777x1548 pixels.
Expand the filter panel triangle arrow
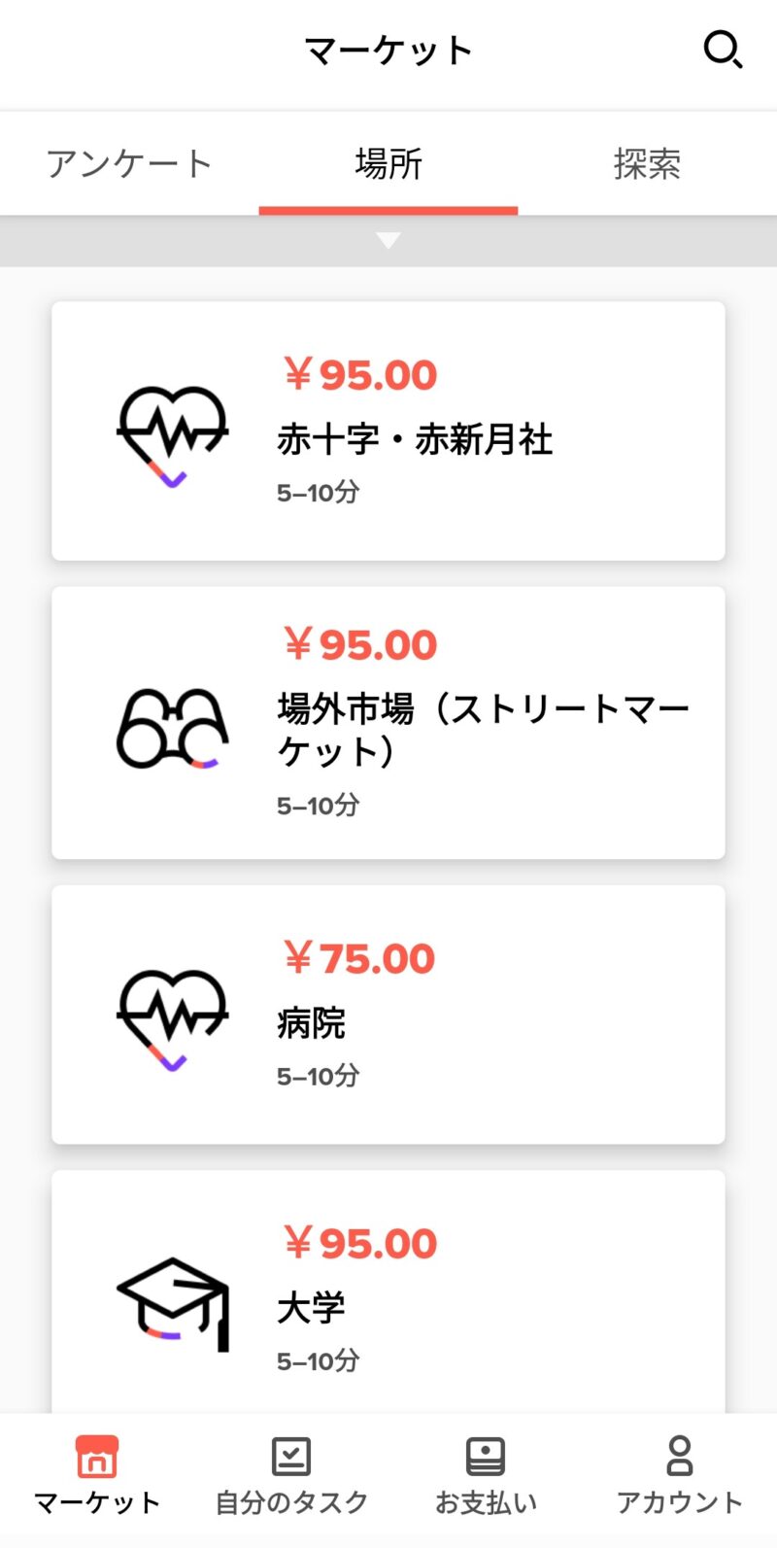[388, 240]
